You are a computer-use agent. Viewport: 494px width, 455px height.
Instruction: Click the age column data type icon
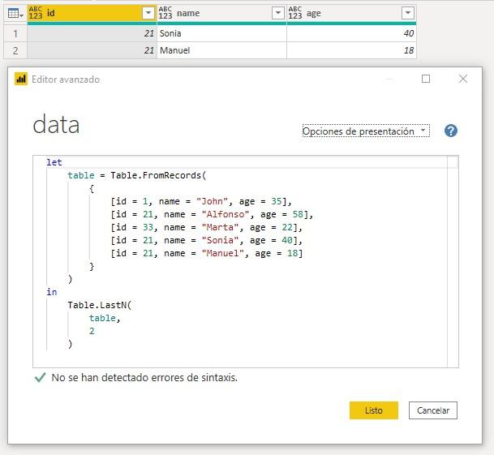(x=295, y=13)
